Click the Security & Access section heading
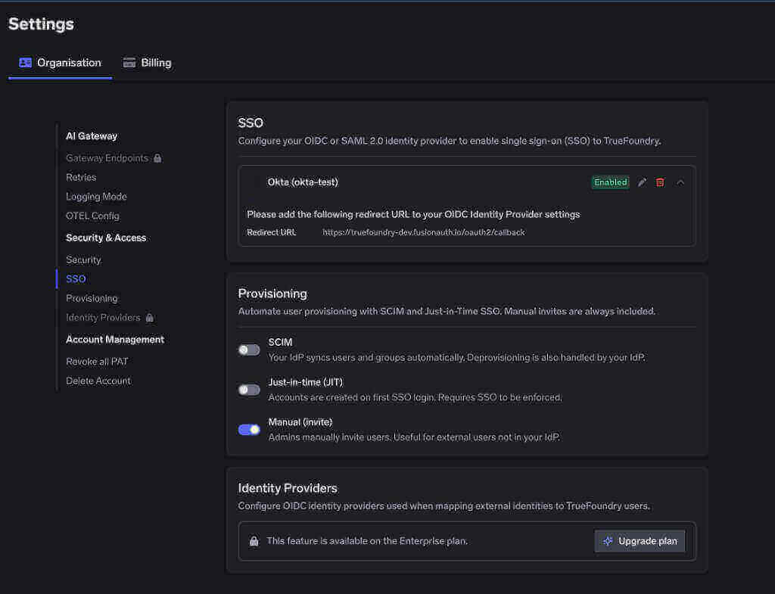Viewport: 775px width, 594px height. [106, 238]
